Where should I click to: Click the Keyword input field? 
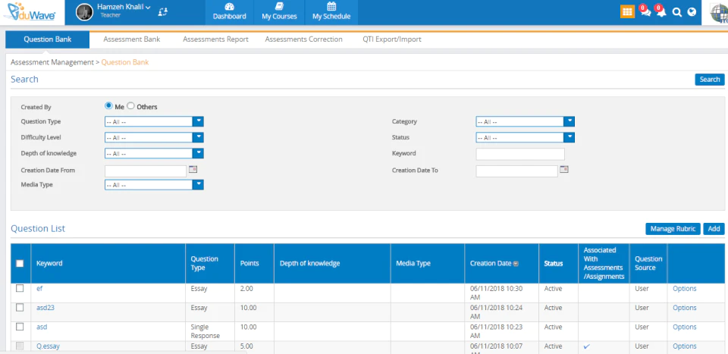pos(520,154)
